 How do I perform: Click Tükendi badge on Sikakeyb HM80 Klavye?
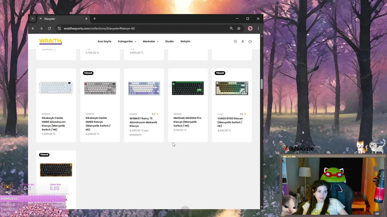click(88, 73)
